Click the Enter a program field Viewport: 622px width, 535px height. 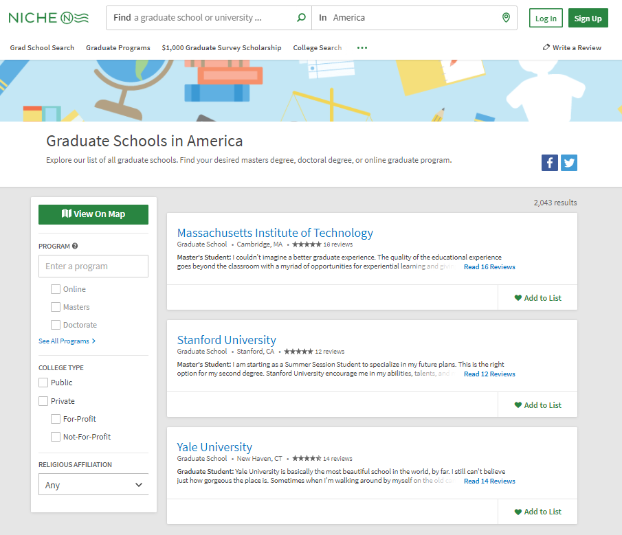click(x=93, y=266)
